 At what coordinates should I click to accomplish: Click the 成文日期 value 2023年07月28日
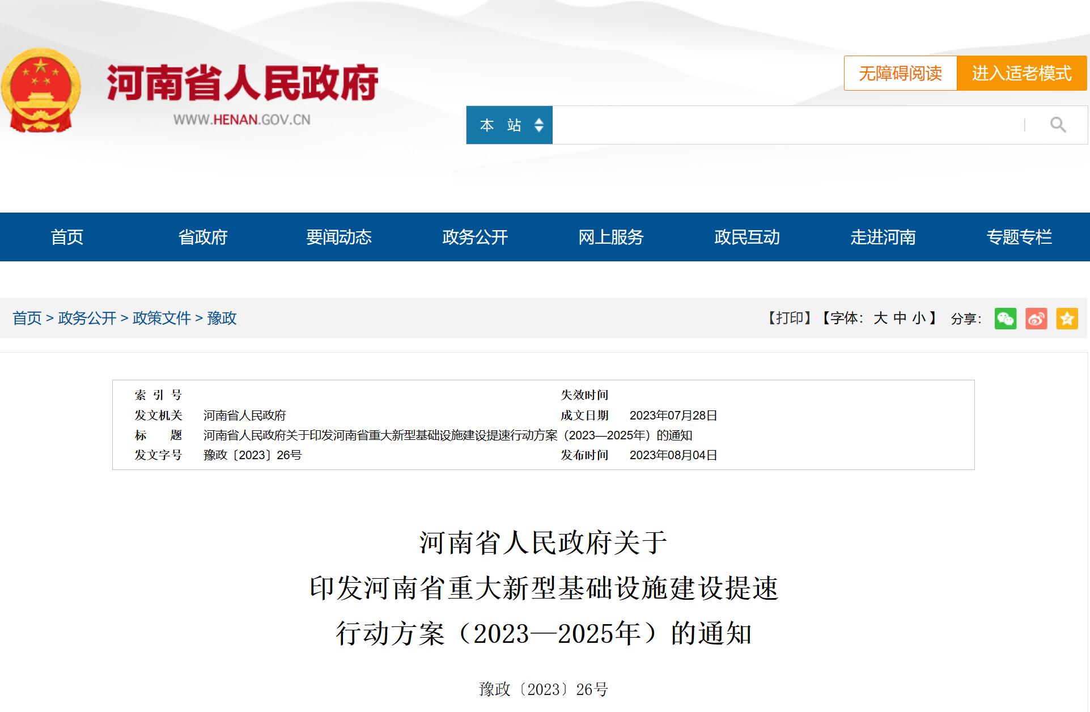673,416
